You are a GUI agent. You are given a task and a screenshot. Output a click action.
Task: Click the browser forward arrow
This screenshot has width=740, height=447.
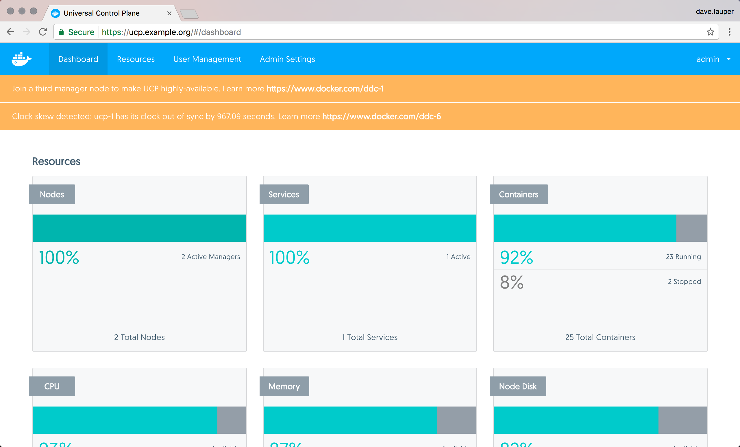pyautogui.click(x=27, y=32)
